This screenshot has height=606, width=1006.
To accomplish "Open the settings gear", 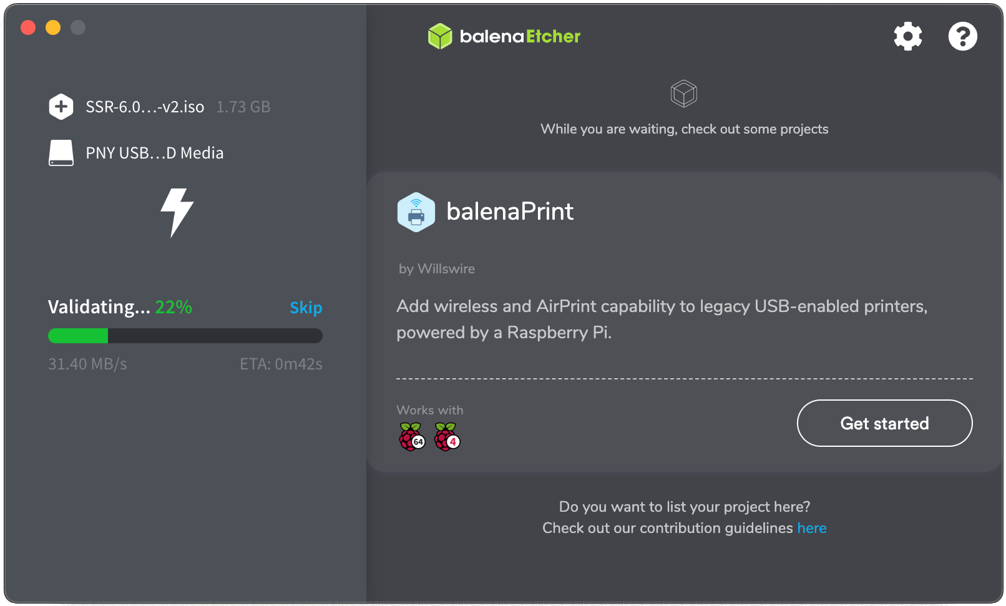I will [x=907, y=36].
